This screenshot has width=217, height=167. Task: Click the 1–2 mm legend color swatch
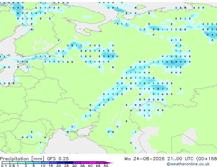(22, 163)
